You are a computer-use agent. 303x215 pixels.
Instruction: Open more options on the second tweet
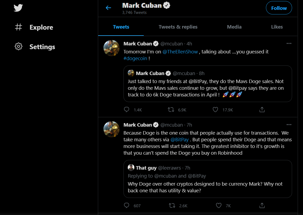289,125
